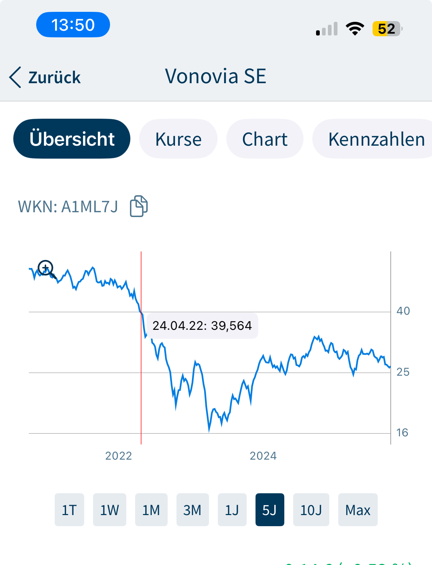Choose the 1M time range
This screenshot has width=432, height=565.
[151, 510]
